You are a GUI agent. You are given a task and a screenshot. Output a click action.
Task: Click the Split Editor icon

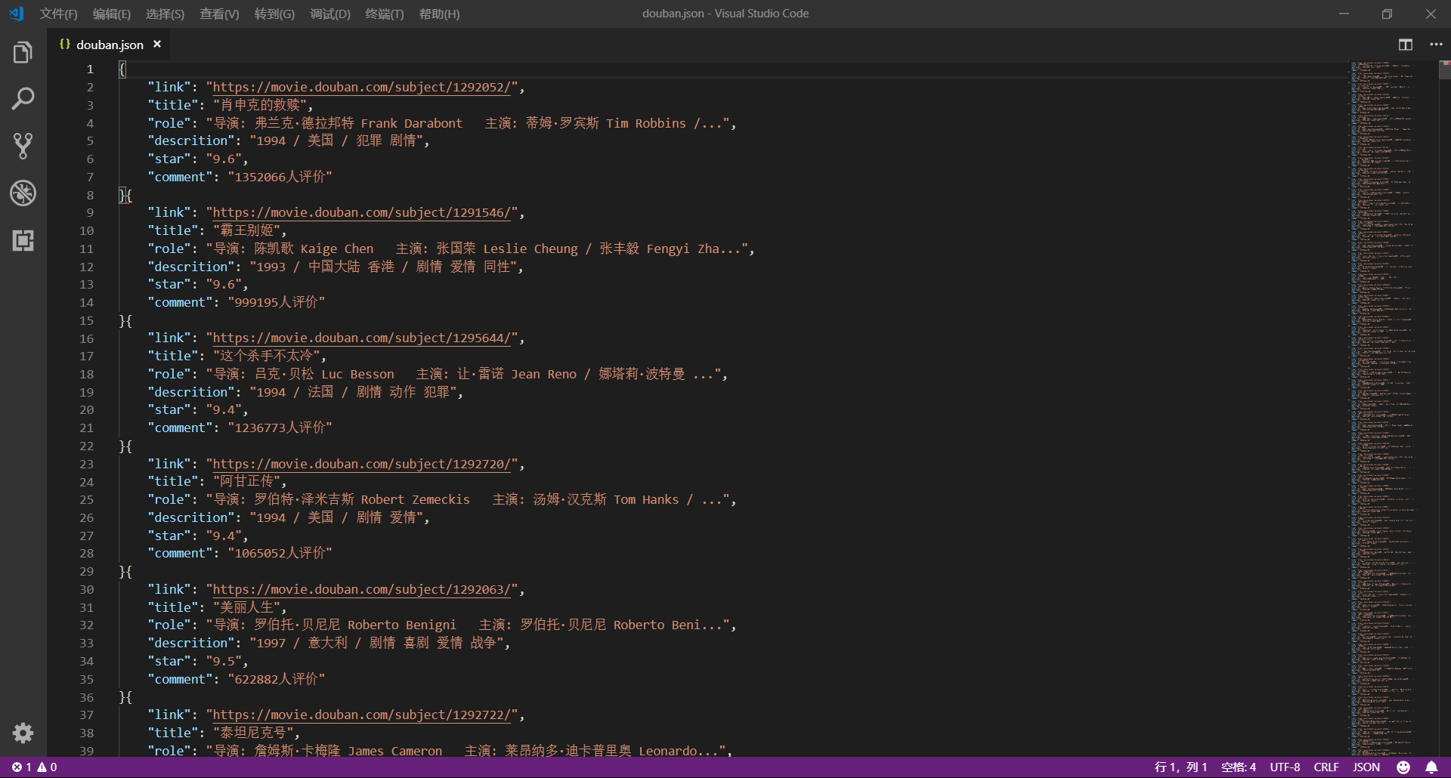click(x=1405, y=45)
